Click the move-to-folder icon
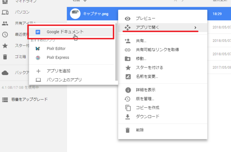 pyautogui.click(x=127, y=59)
